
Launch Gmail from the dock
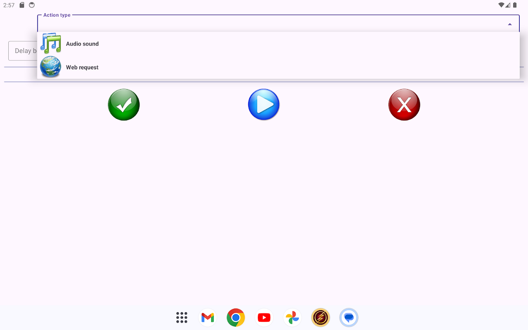click(x=208, y=318)
